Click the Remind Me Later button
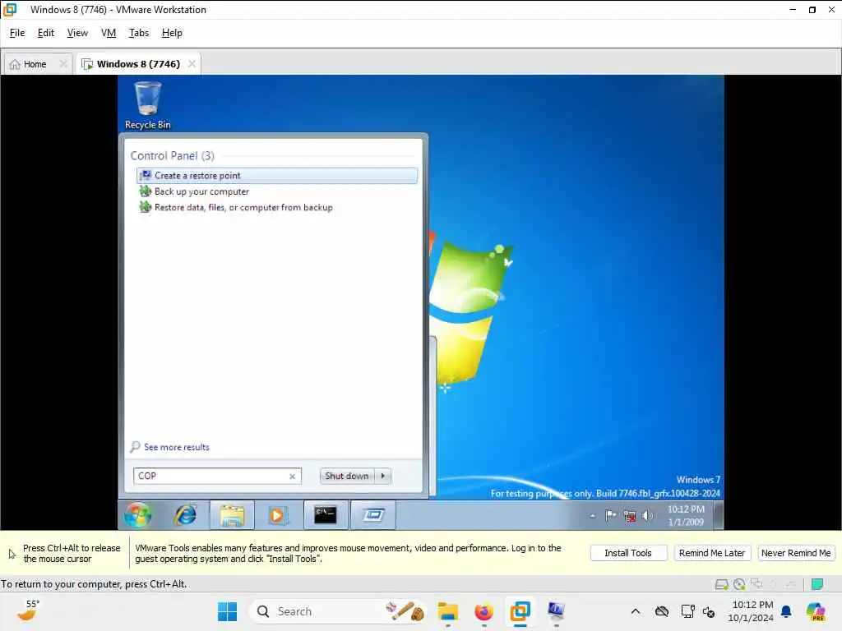This screenshot has width=842, height=631. 712,553
